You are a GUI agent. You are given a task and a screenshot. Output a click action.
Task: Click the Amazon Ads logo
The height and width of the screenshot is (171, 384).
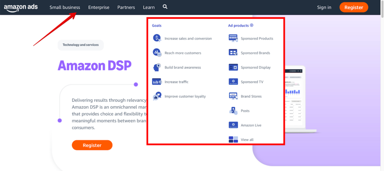(x=21, y=7)
